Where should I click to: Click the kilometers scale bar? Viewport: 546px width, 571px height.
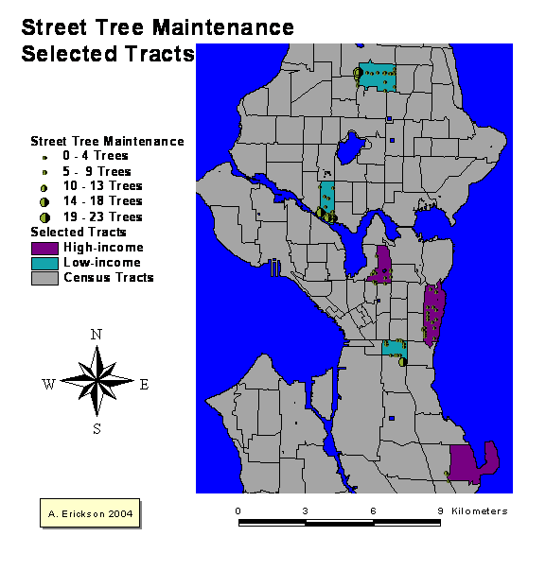click(x=340, y=523)
